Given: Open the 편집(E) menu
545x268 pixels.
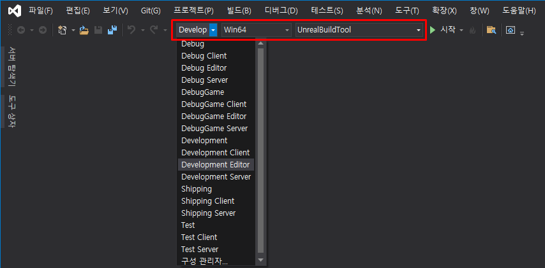Looking at the screenshot, I should coord(78,11).
